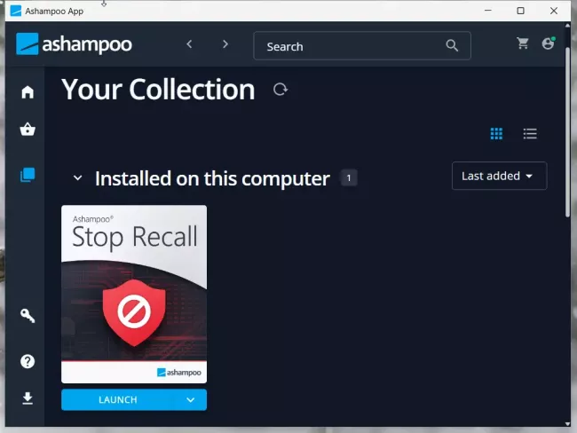Switch to grid view
The width and height of the screenshot is (577, 433).
[496, 134]
